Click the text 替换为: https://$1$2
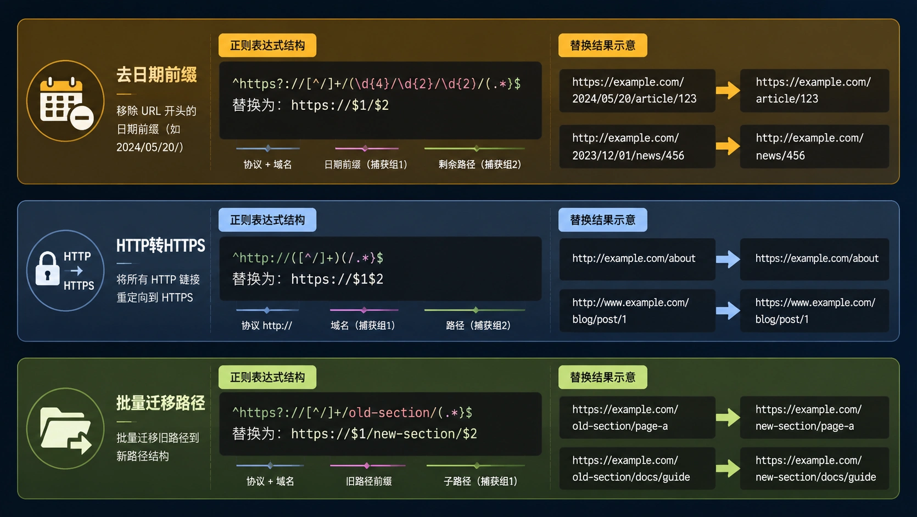917x517 pixels. (307, 279)
